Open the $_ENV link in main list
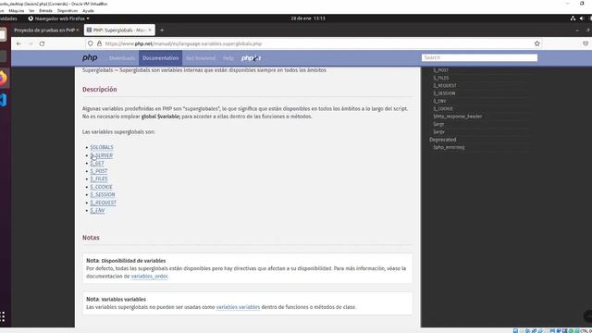Viewport: 592px width, 333px height. 97,211
